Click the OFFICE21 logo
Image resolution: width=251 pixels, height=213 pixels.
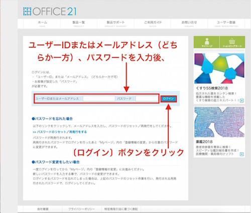pos(50,12)
